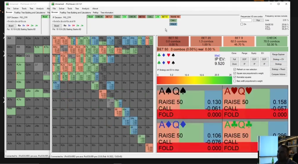Click the top-row blue diamond suit icon
Viewport: 298px width, 164px height.
click(x=164, y=55)
